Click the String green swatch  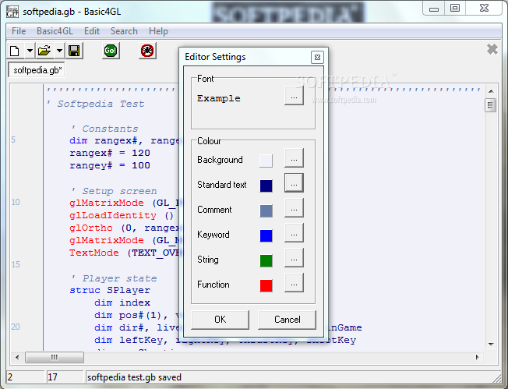266,260
